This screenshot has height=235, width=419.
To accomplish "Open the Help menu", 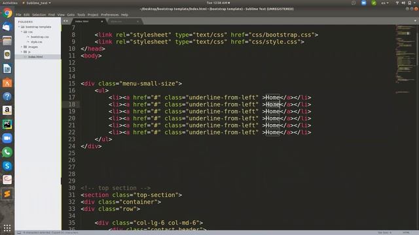I will click(x=124, y=14).
